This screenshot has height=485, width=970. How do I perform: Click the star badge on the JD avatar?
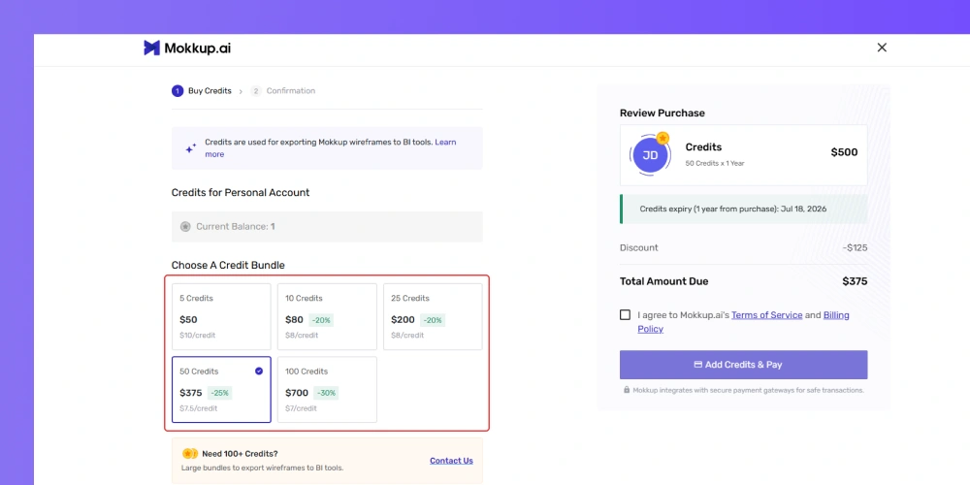click(x=663, y=138)
